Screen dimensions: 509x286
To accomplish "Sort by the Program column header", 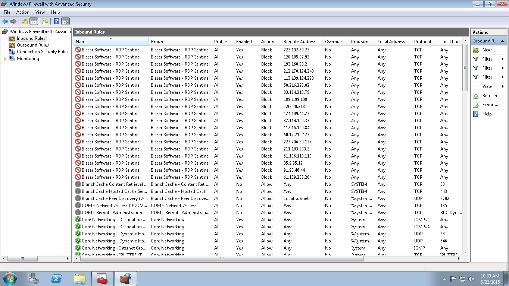I will point(362,41).
